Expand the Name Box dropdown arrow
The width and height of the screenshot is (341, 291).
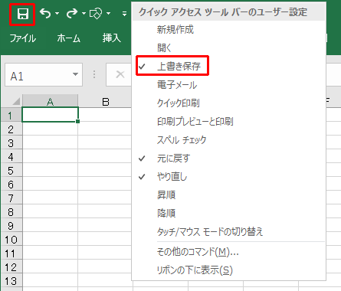75,74
